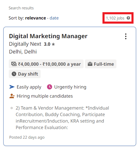This screenshot has width=140, height=148.
Task: Click the Full-time job type tag
Action: point(101,64)
